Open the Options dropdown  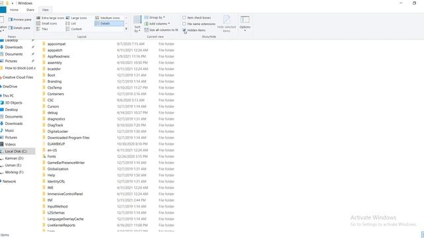[245, 24]
